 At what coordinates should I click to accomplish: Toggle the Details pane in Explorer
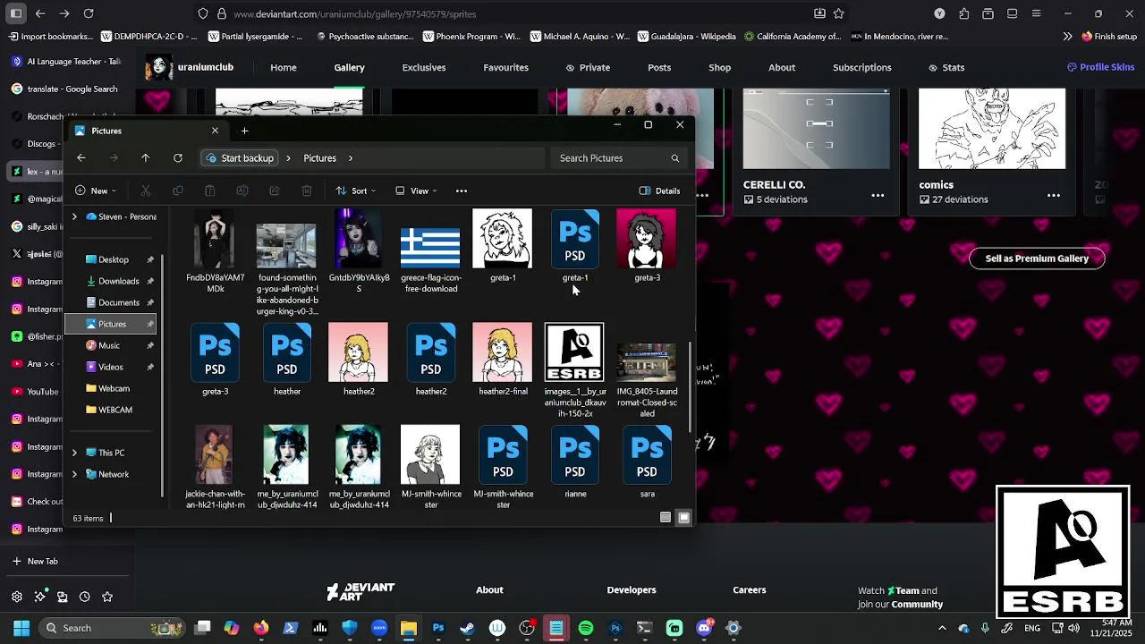(660, 191)
